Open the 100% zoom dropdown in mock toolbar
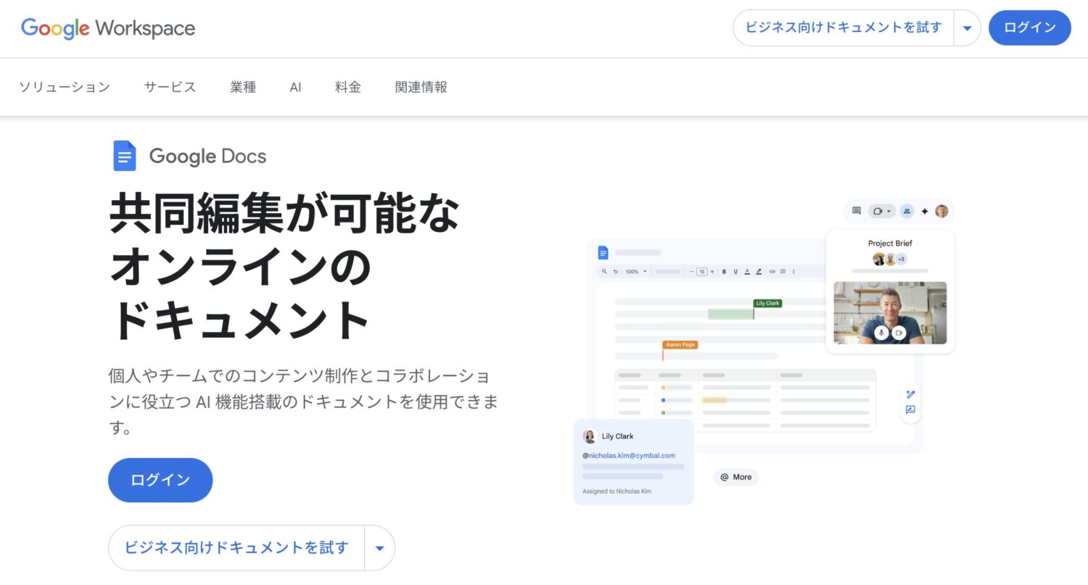This screenshot has height=585, width=1088. click(636, 271)
